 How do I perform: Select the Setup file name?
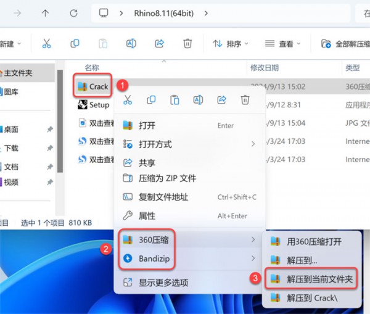pyautogui.click(x=99, y=105)
